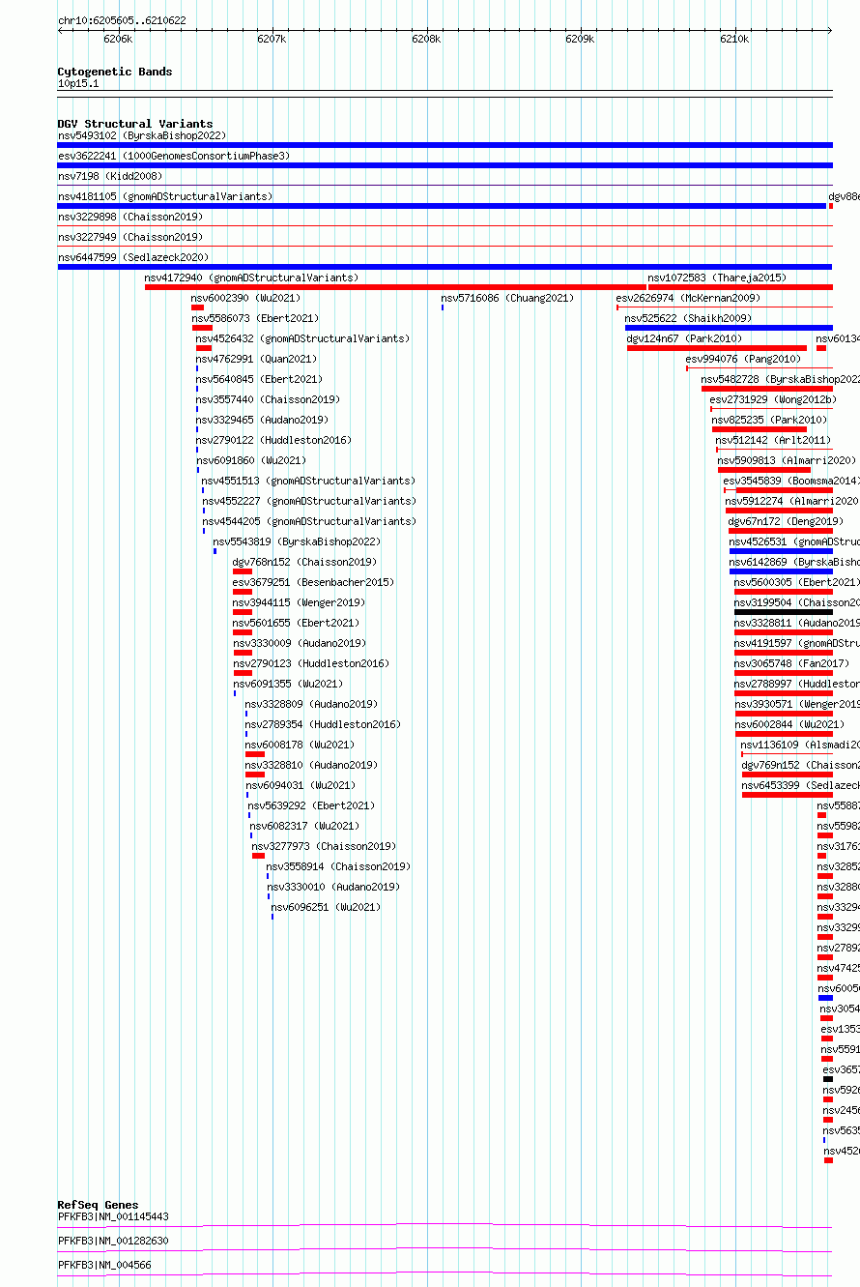Click nsv4551513 (gnomADStructuralVariants) label

[x=308, y=482]
